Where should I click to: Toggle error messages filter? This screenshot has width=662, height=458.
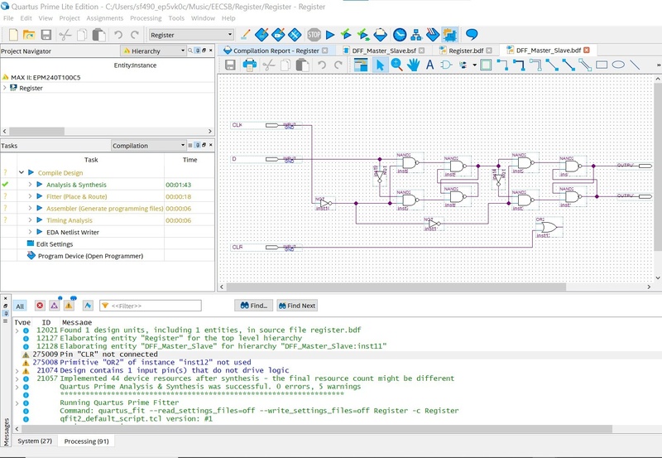(x=38, y=306)
